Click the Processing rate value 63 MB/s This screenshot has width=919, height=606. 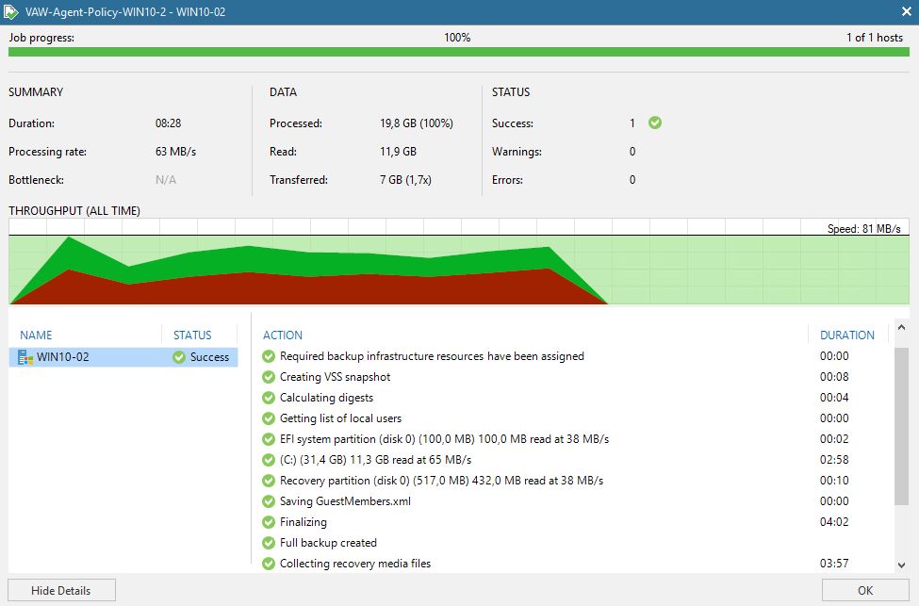click(176, 151)
